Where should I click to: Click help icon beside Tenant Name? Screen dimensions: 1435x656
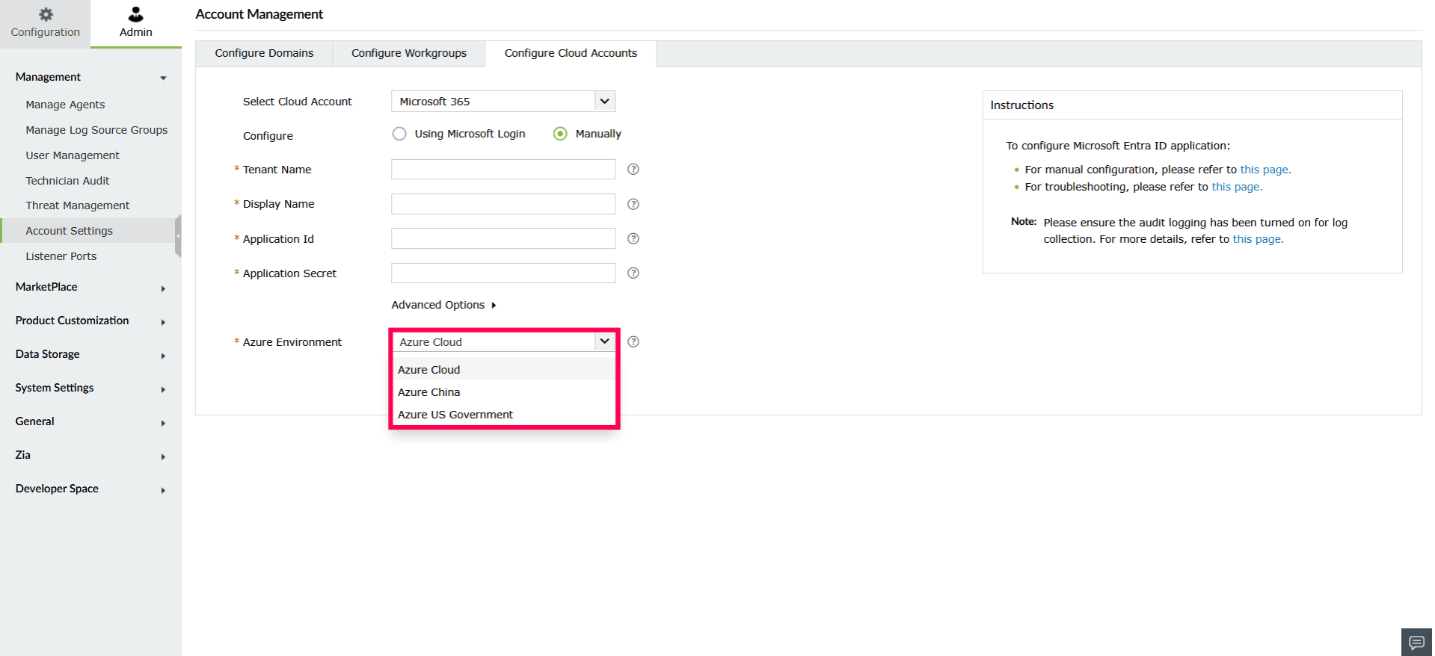pos(633,170)
